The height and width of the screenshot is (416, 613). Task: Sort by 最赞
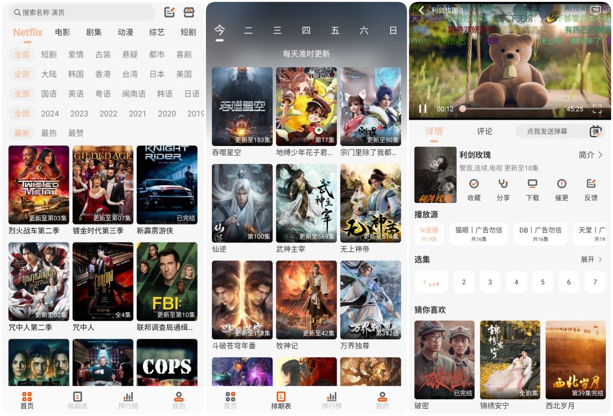76,133
